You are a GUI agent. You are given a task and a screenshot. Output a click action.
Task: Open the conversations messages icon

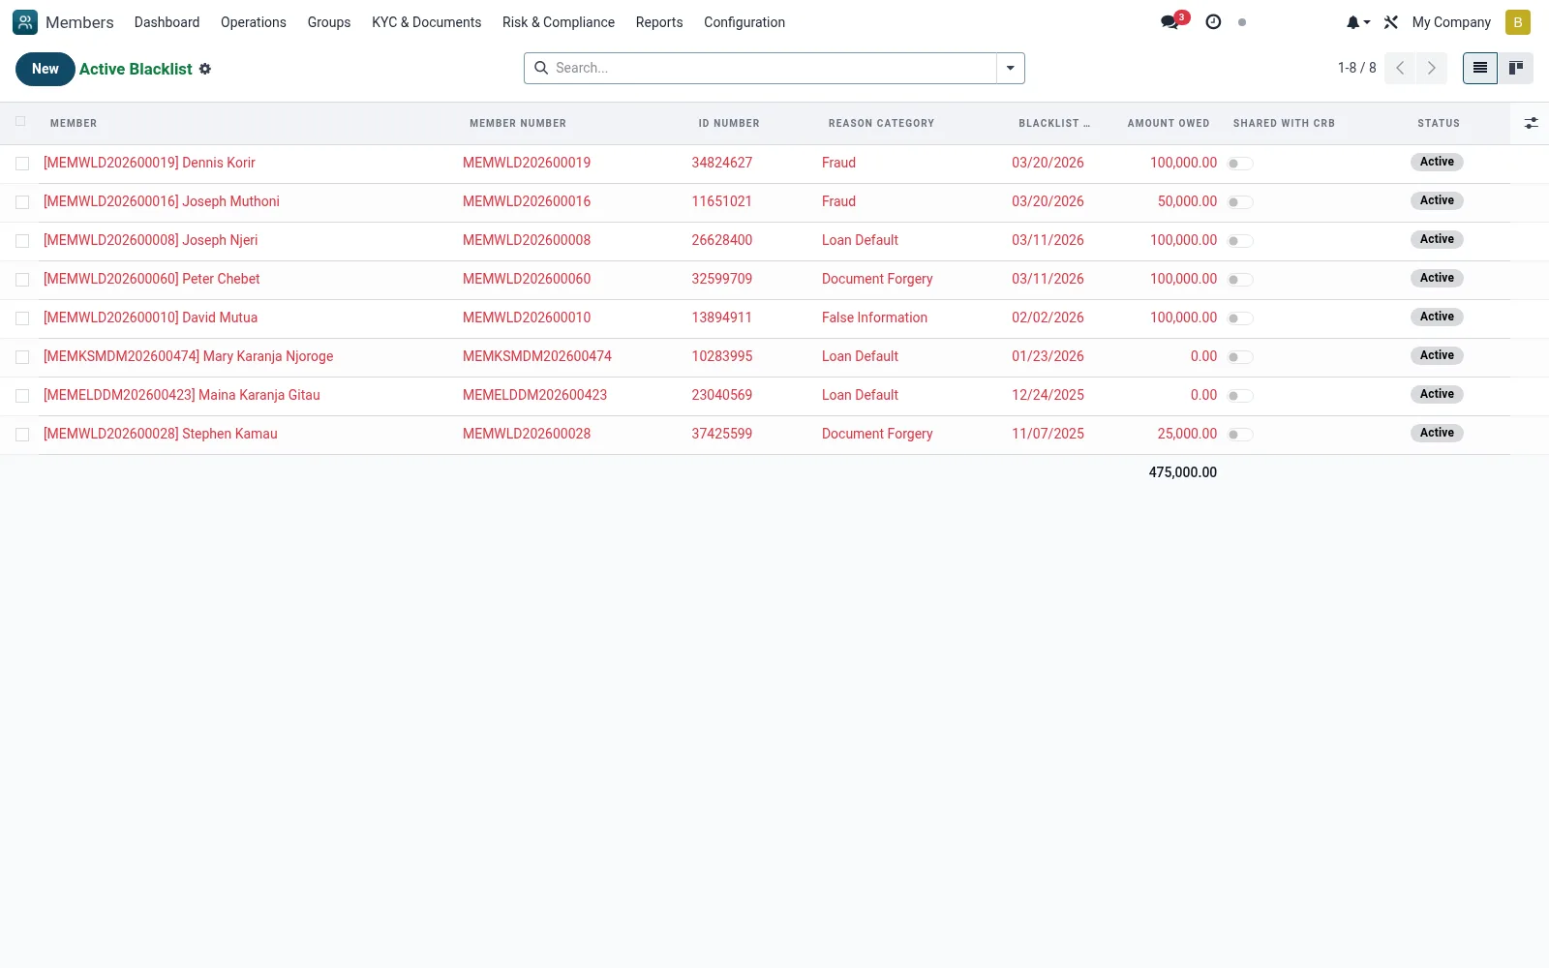pos(1171,21)
